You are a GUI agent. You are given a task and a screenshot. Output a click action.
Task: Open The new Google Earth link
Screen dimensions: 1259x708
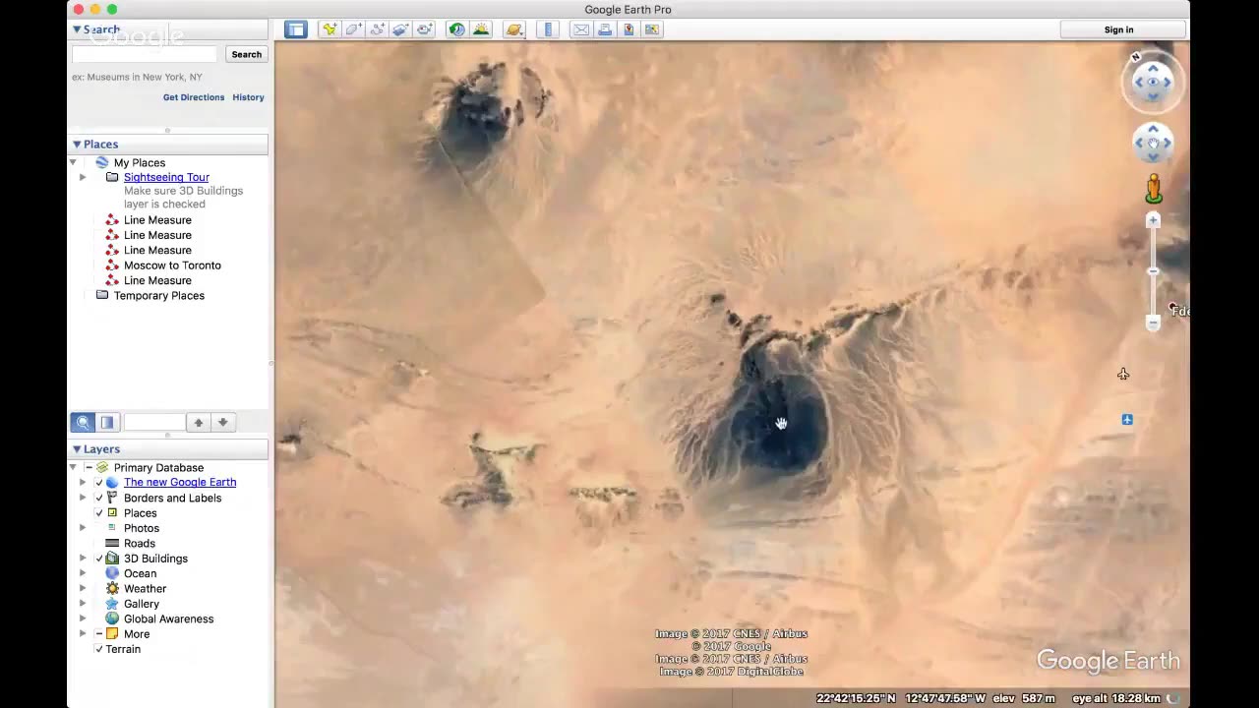180,482
